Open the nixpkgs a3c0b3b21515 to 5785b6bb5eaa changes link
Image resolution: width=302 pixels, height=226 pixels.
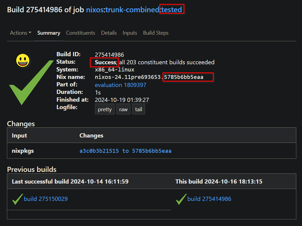tap(125, 151)
